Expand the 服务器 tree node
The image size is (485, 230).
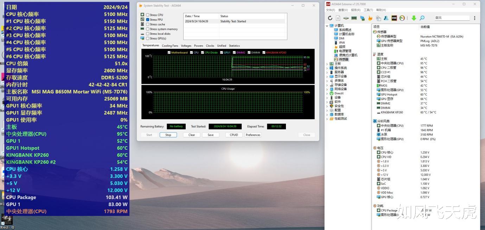click(327, 72)
